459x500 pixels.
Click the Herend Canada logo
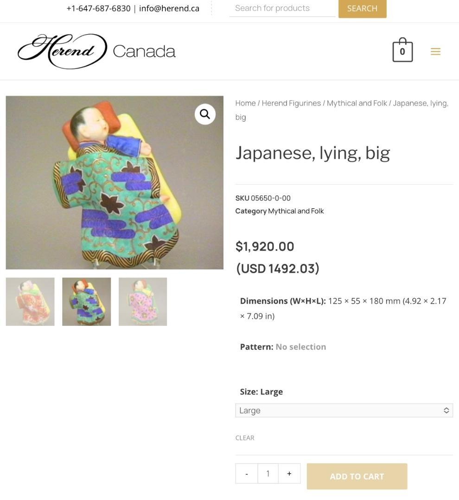96,51
